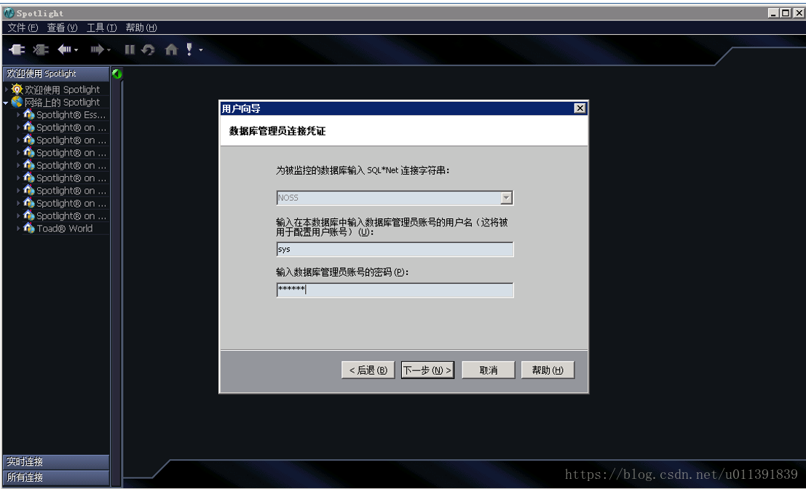Open the 帮助(H) menu in menu bar

141,28
